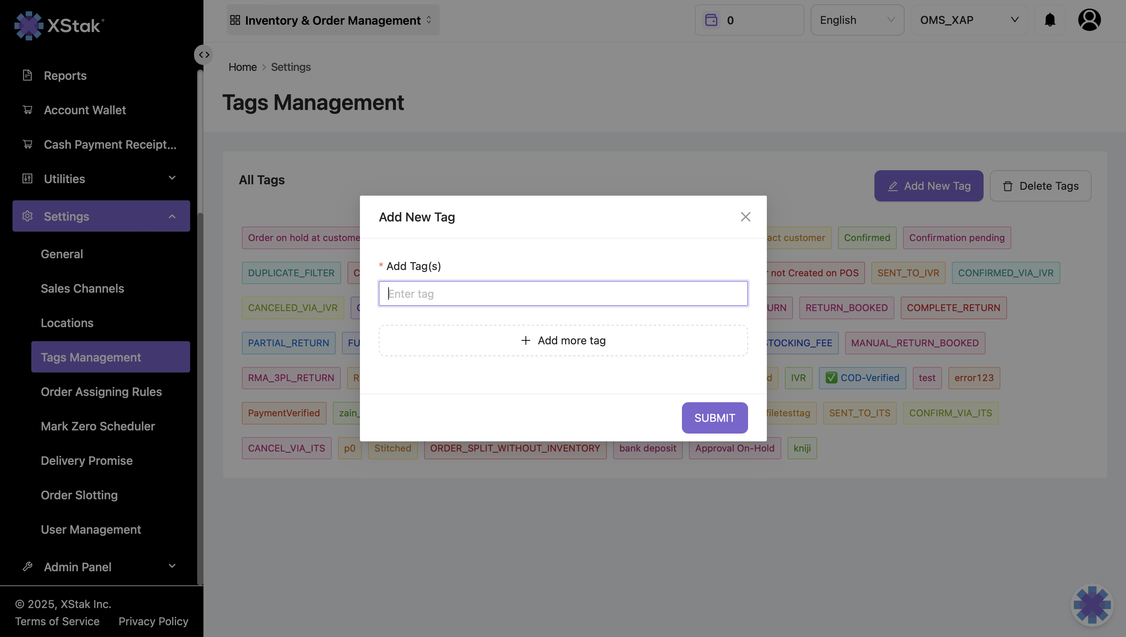The image size is (1126, 637).
Task: Click the sidebar collapse arrows icon
Action: (x=204, y=55)
